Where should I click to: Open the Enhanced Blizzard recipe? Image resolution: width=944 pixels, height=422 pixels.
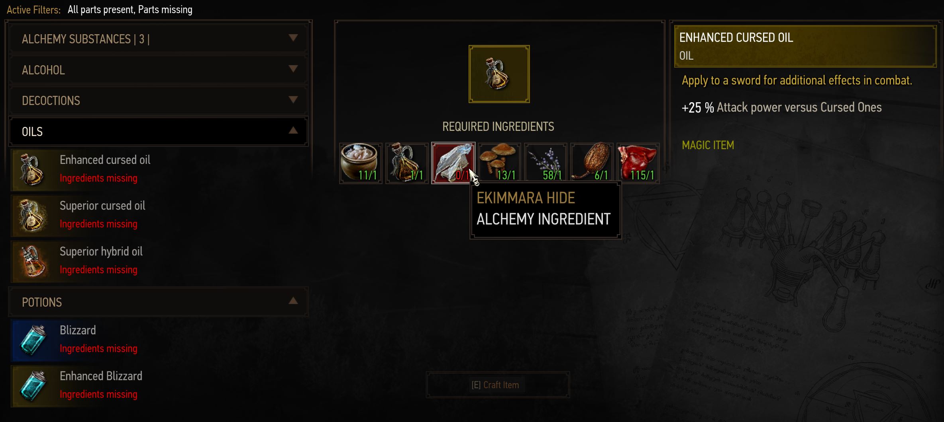[x=159, y=386]
